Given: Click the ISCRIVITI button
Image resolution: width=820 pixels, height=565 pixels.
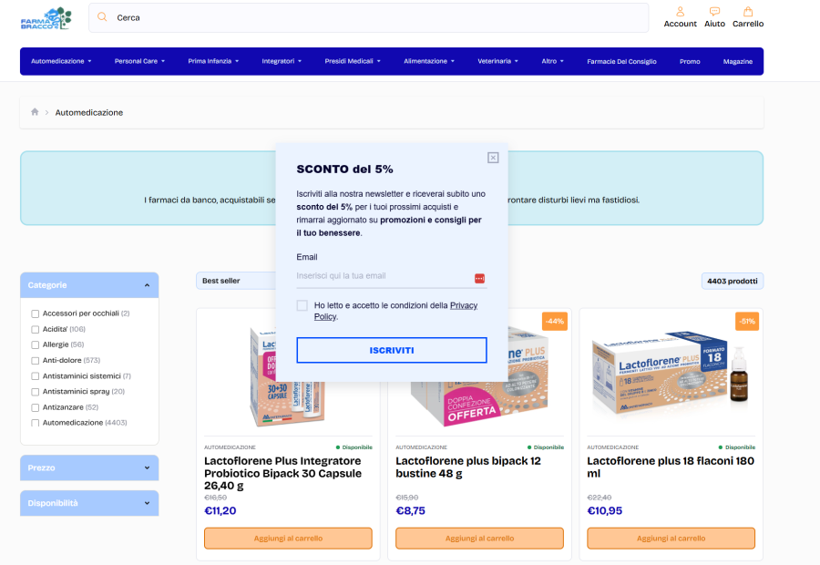Looking at the screenshot, I should point(392,350).
